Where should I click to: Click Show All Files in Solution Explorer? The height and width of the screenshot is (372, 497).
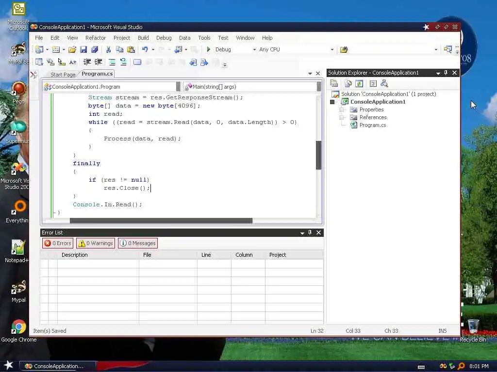(x=348, y=83)
